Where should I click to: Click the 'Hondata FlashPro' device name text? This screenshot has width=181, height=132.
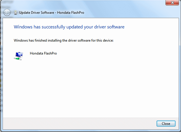point(43,53)
